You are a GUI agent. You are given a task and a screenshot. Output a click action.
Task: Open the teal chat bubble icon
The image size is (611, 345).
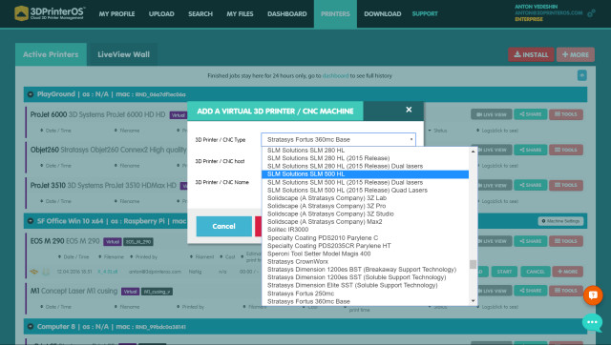click(x=592, y=322)
